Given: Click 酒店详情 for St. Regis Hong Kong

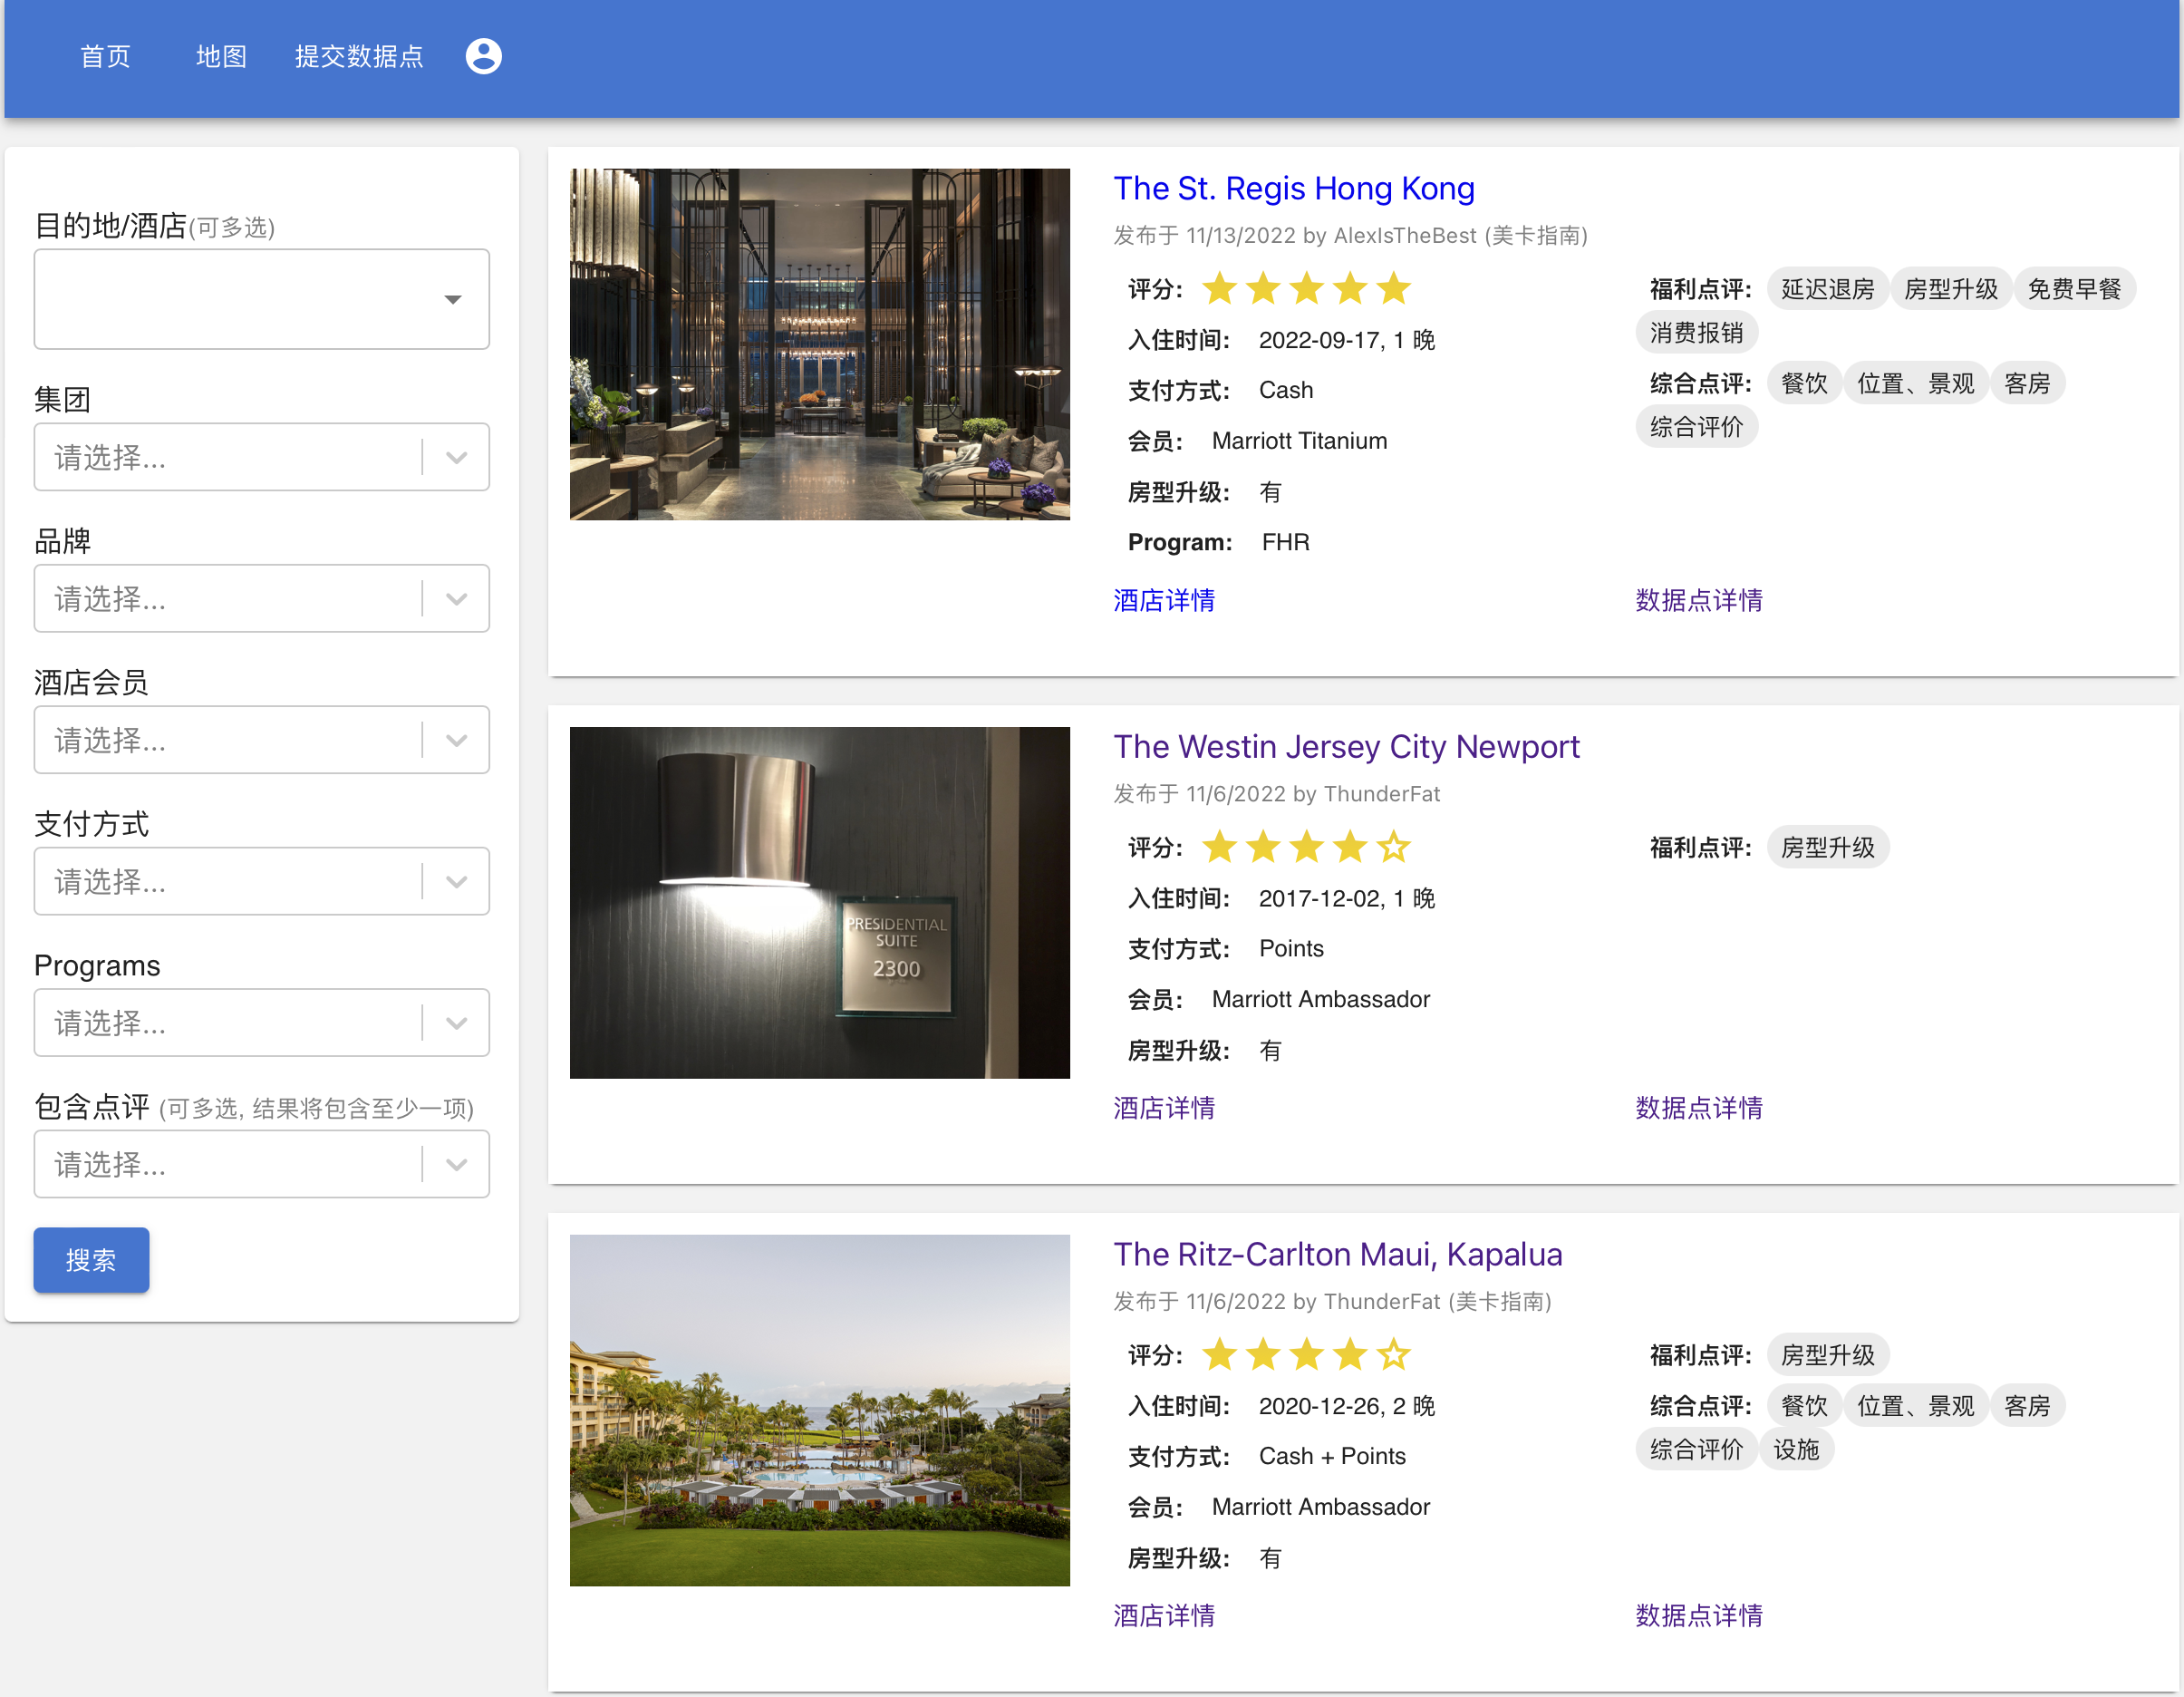Looking at the screenshot, I should point(1164,600).
